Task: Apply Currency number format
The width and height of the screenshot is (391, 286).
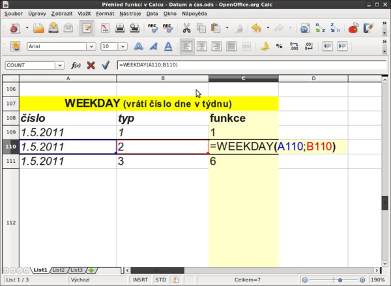Action: click(x=265, y=46)
